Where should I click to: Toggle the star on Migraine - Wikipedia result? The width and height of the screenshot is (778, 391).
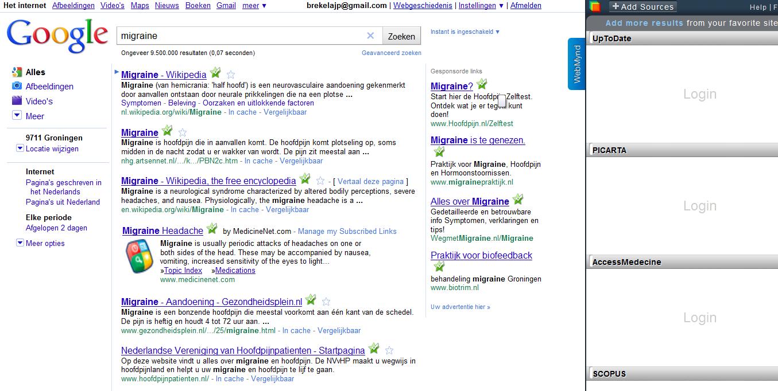coord(231,74)
